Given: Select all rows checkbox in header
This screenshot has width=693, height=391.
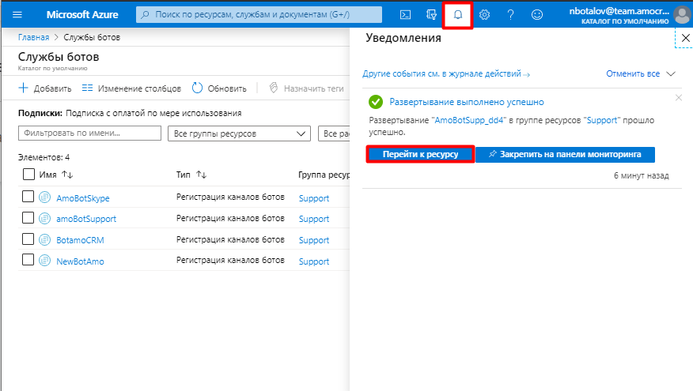Looking at the screenshot, I should coord(28,175).
